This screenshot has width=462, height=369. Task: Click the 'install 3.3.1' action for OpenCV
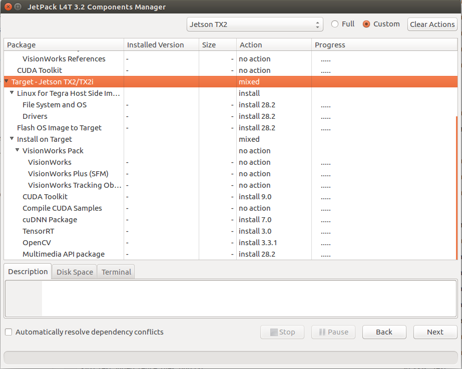(258, 243)
